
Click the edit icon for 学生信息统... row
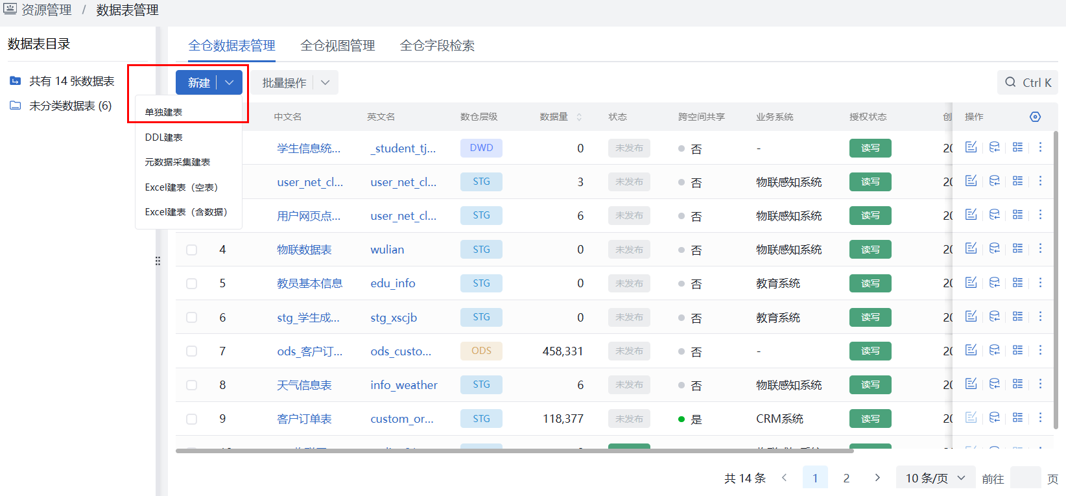click(x=971, y=147)
